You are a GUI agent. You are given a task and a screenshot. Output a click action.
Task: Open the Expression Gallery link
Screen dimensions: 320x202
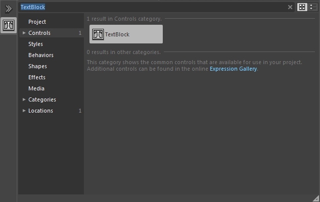233,69
